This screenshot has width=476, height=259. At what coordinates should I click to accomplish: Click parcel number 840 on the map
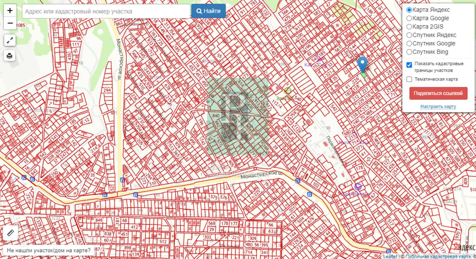[216, 116]
